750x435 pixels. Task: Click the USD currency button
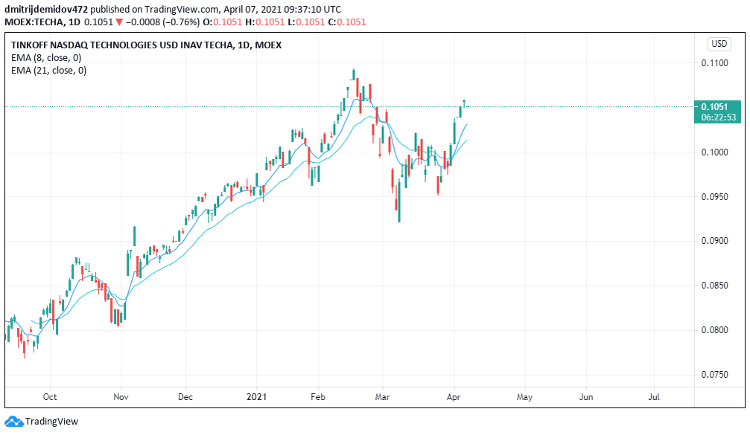[719, 44]
